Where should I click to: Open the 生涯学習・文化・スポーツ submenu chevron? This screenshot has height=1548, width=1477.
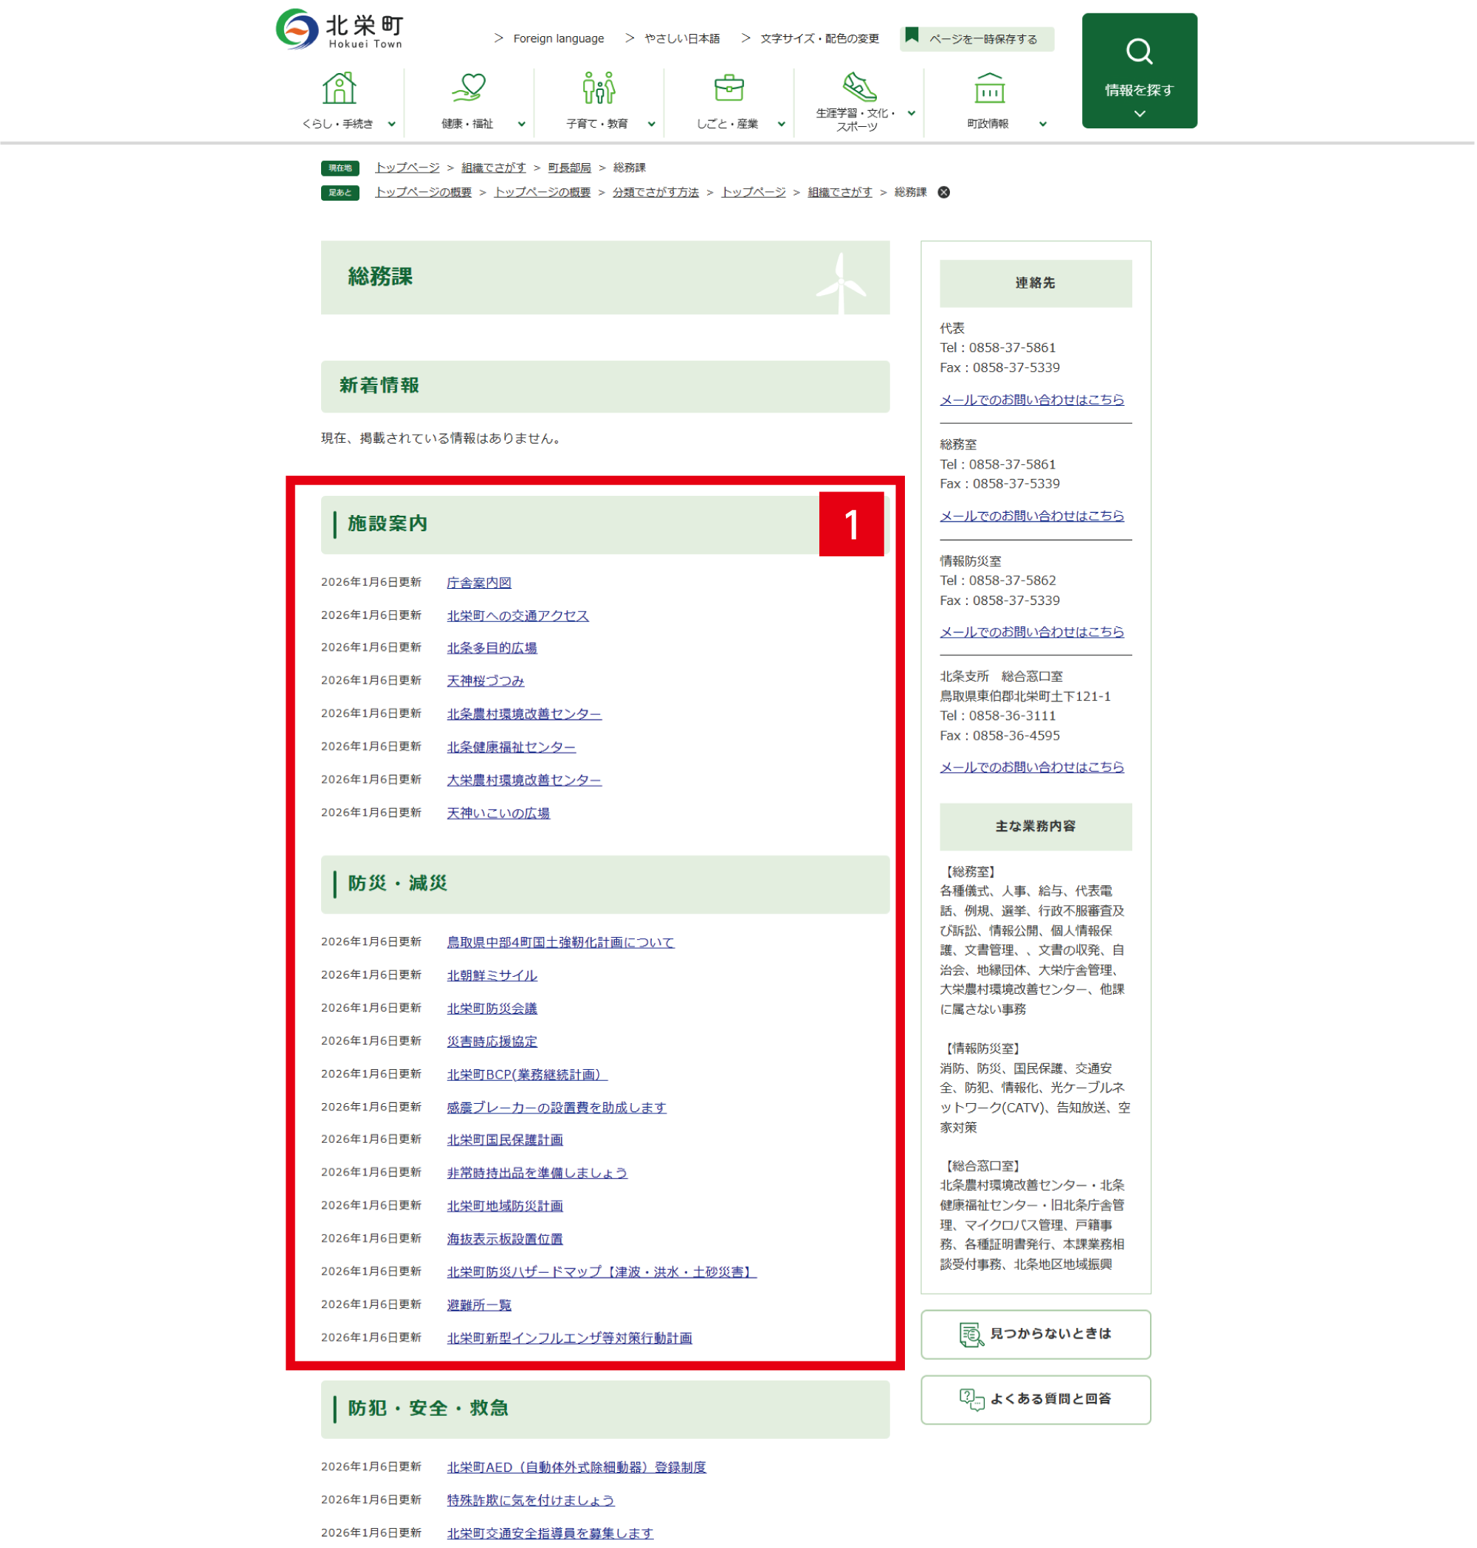coord(911,113)
